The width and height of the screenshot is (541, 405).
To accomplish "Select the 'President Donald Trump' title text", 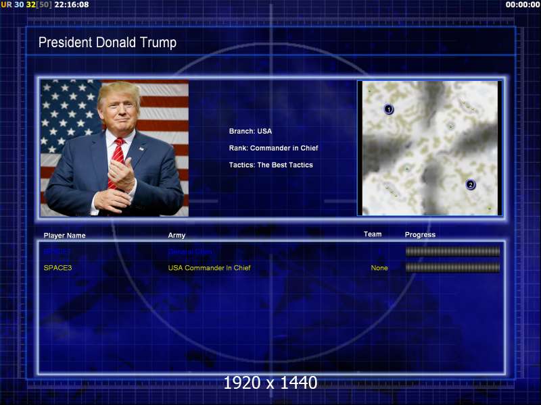I will pyautogui.click(x=108, y=43).
